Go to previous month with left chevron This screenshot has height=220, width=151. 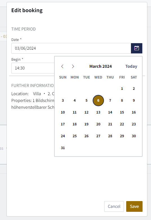tap(63, 66)
